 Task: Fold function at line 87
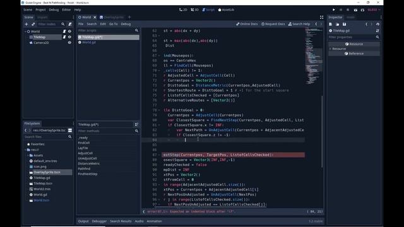159,155
